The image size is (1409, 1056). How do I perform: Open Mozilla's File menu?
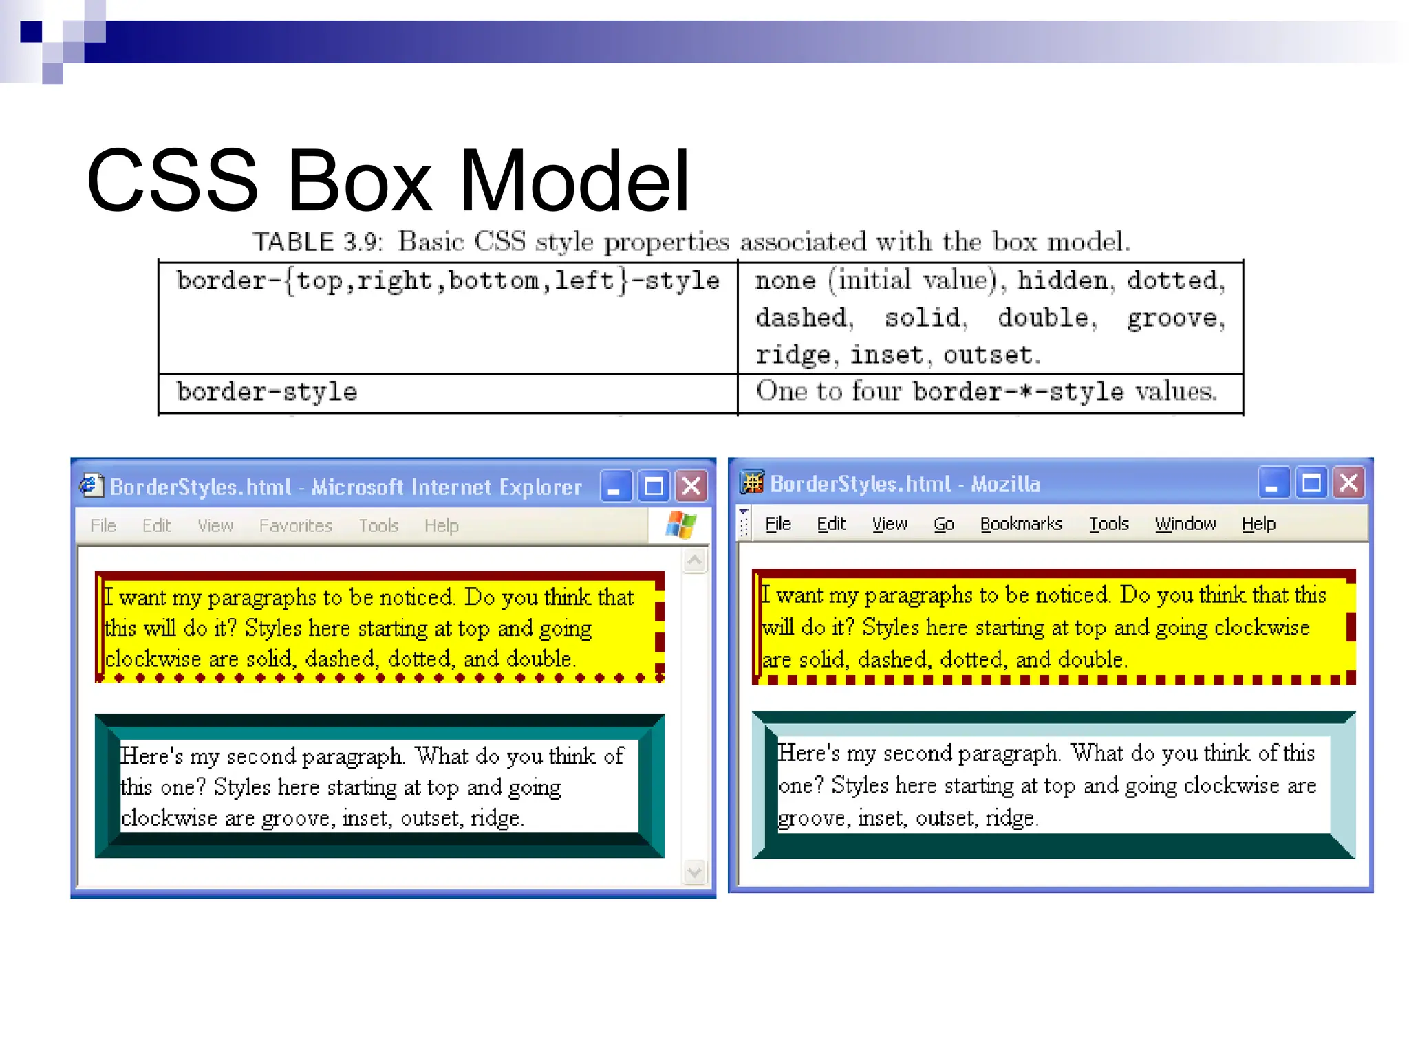[778, 524]
